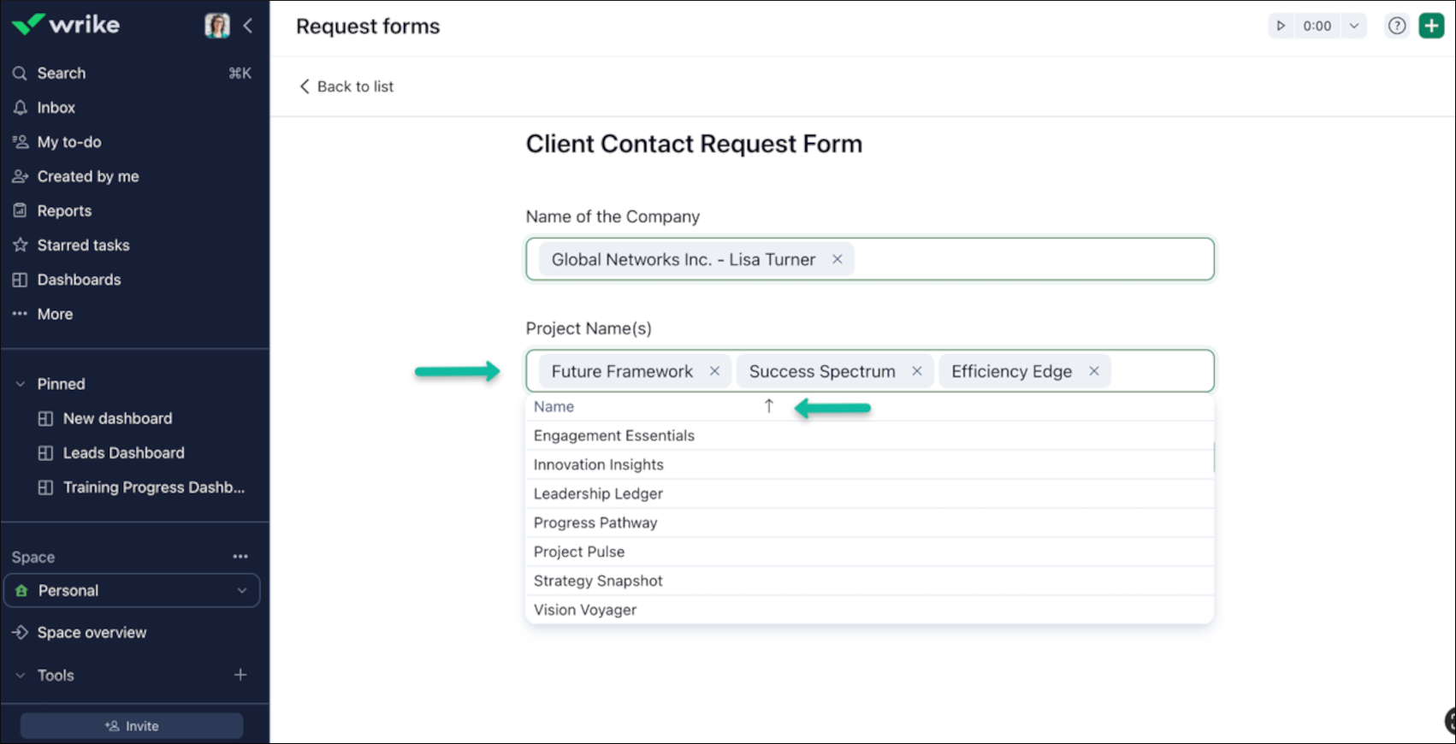
Task: Start the timer play button
Action: [x=1281, y=26]
